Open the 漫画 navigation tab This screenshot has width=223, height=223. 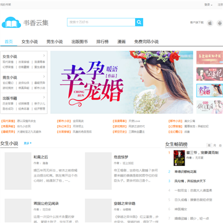[x=121, y=42]
